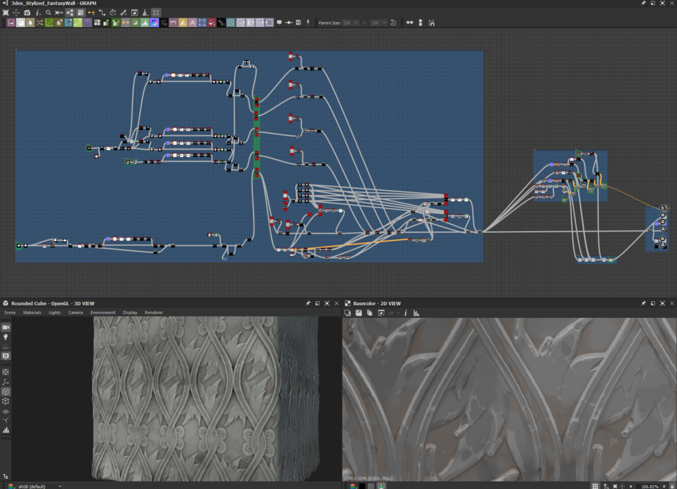Pin the Basecolor 2D view panel
Viewport: 677px width, 489px height.
(643, 304)
